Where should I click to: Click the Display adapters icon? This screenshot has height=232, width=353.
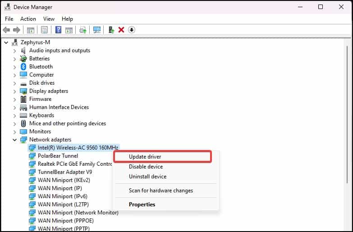click(23, 91)
